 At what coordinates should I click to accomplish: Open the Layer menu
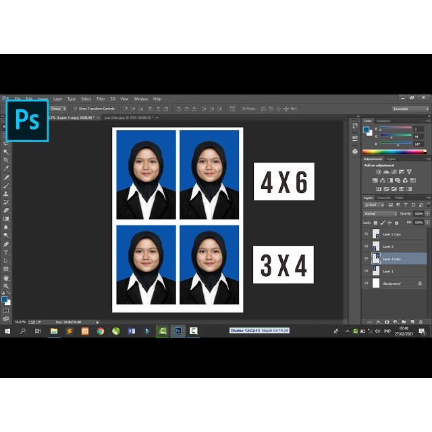[58, 99]
